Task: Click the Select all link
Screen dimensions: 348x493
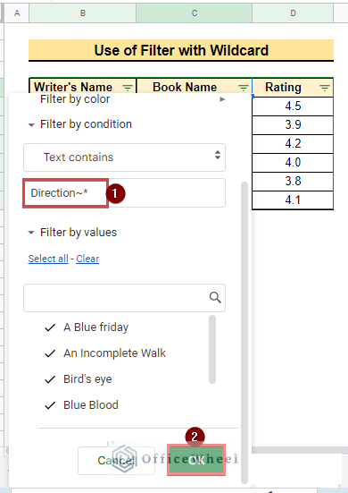Action: 48,259
